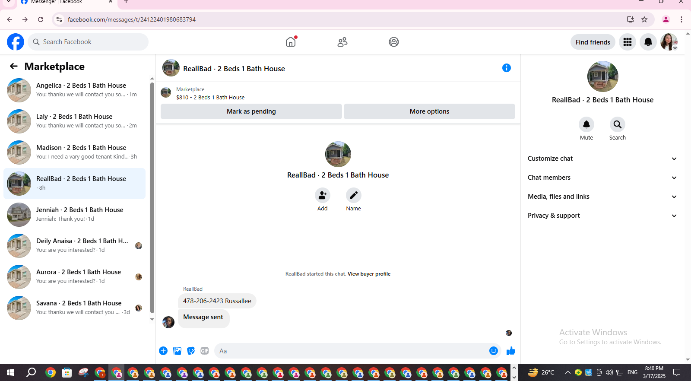Open conversation information icon
The width and height of the screenshot is (691, 381).
tap(507, 68)
